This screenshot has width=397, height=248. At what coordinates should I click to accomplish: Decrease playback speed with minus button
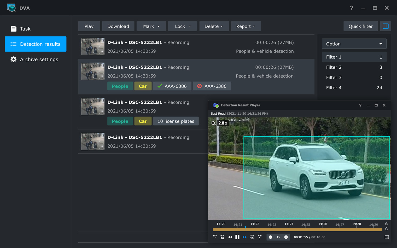(x=271, y=237)
